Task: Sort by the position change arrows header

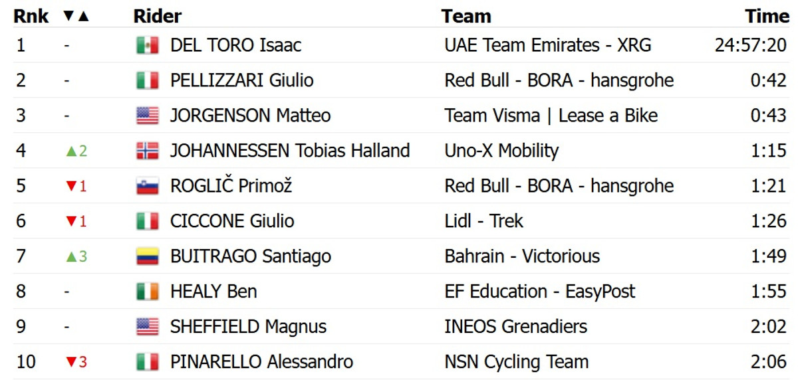Action: pyautogui.click(x=76, y=16)
